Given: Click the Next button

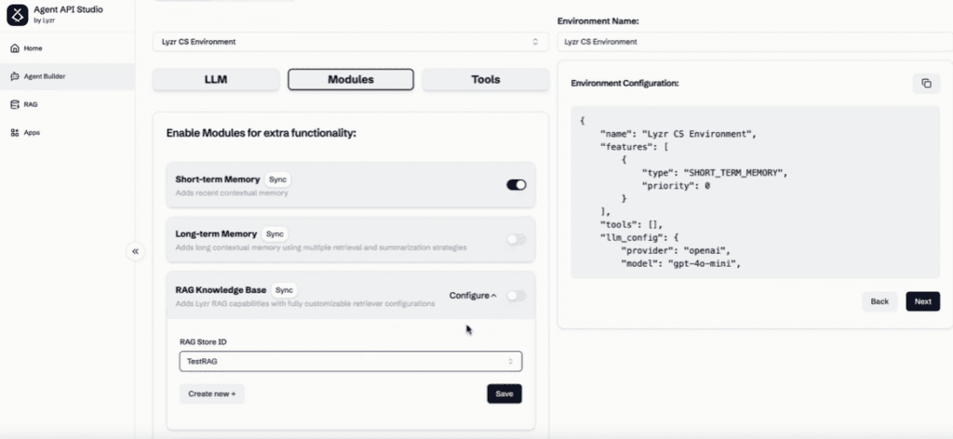Looking at the screenshot, I should click(922, 301).
